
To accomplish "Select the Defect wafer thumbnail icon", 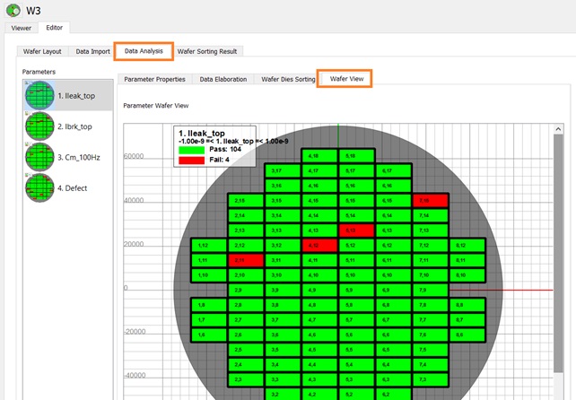I will (39, 188).
